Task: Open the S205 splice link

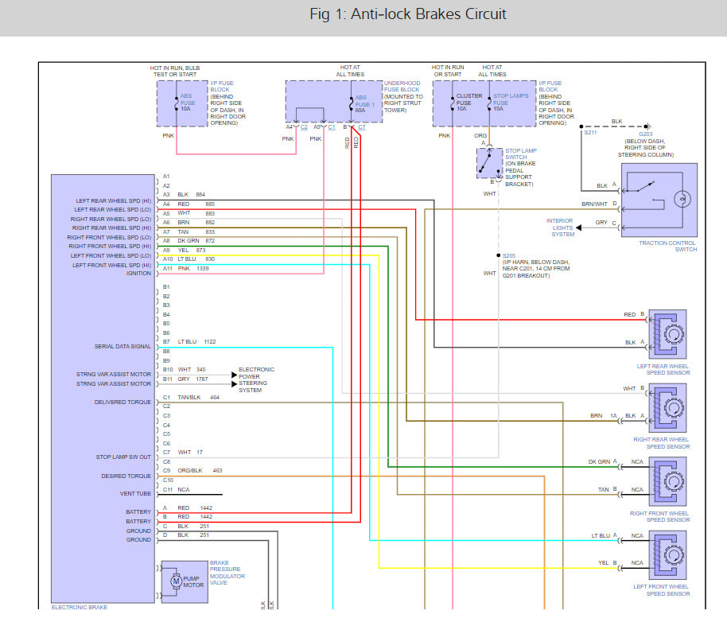Action: click(x=508, y=256)
